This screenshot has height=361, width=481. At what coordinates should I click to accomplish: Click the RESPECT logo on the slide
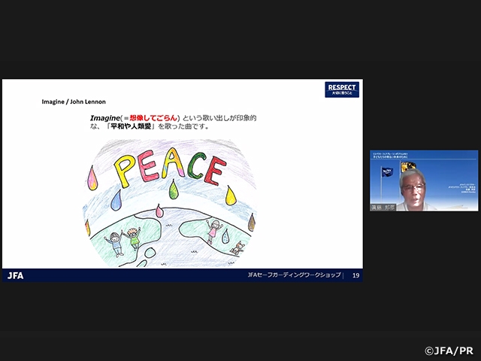(x=341, y=89)
